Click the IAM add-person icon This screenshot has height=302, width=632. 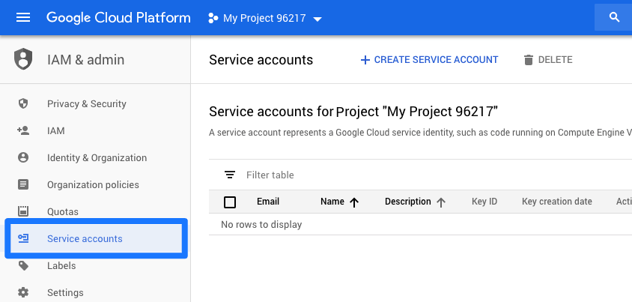click(23, 131)
